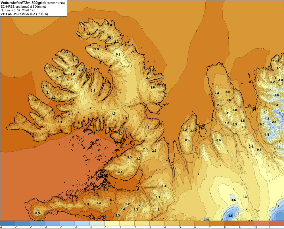Screen dimensions: 284x229
Task: Select the '1.4' temperature value
Action: (164, 186)
